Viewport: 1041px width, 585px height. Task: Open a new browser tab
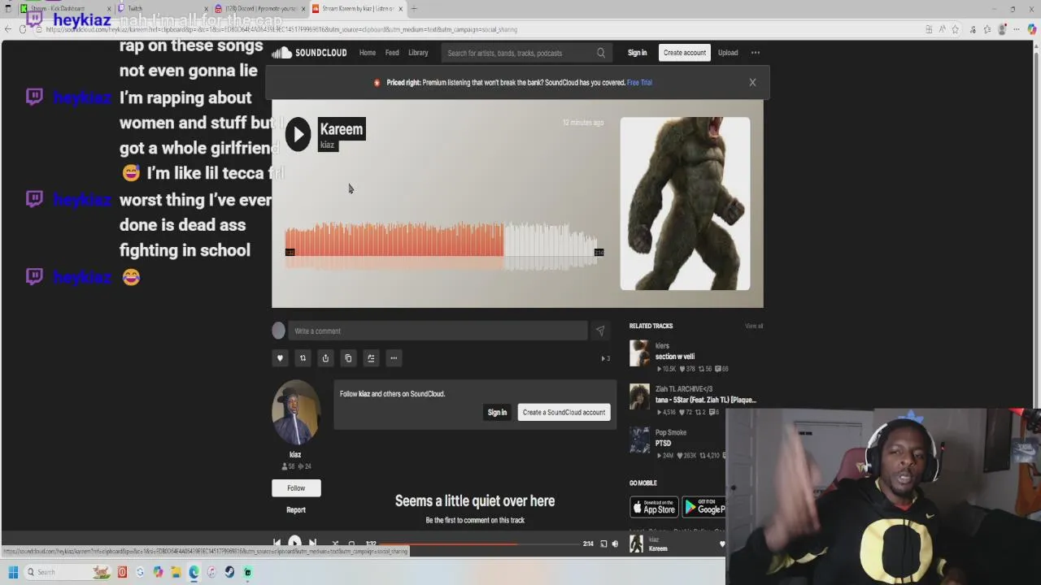coord(414,9)
